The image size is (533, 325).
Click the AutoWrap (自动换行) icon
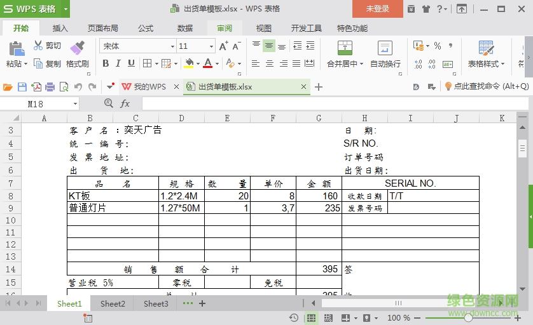[x=385, y=48]
